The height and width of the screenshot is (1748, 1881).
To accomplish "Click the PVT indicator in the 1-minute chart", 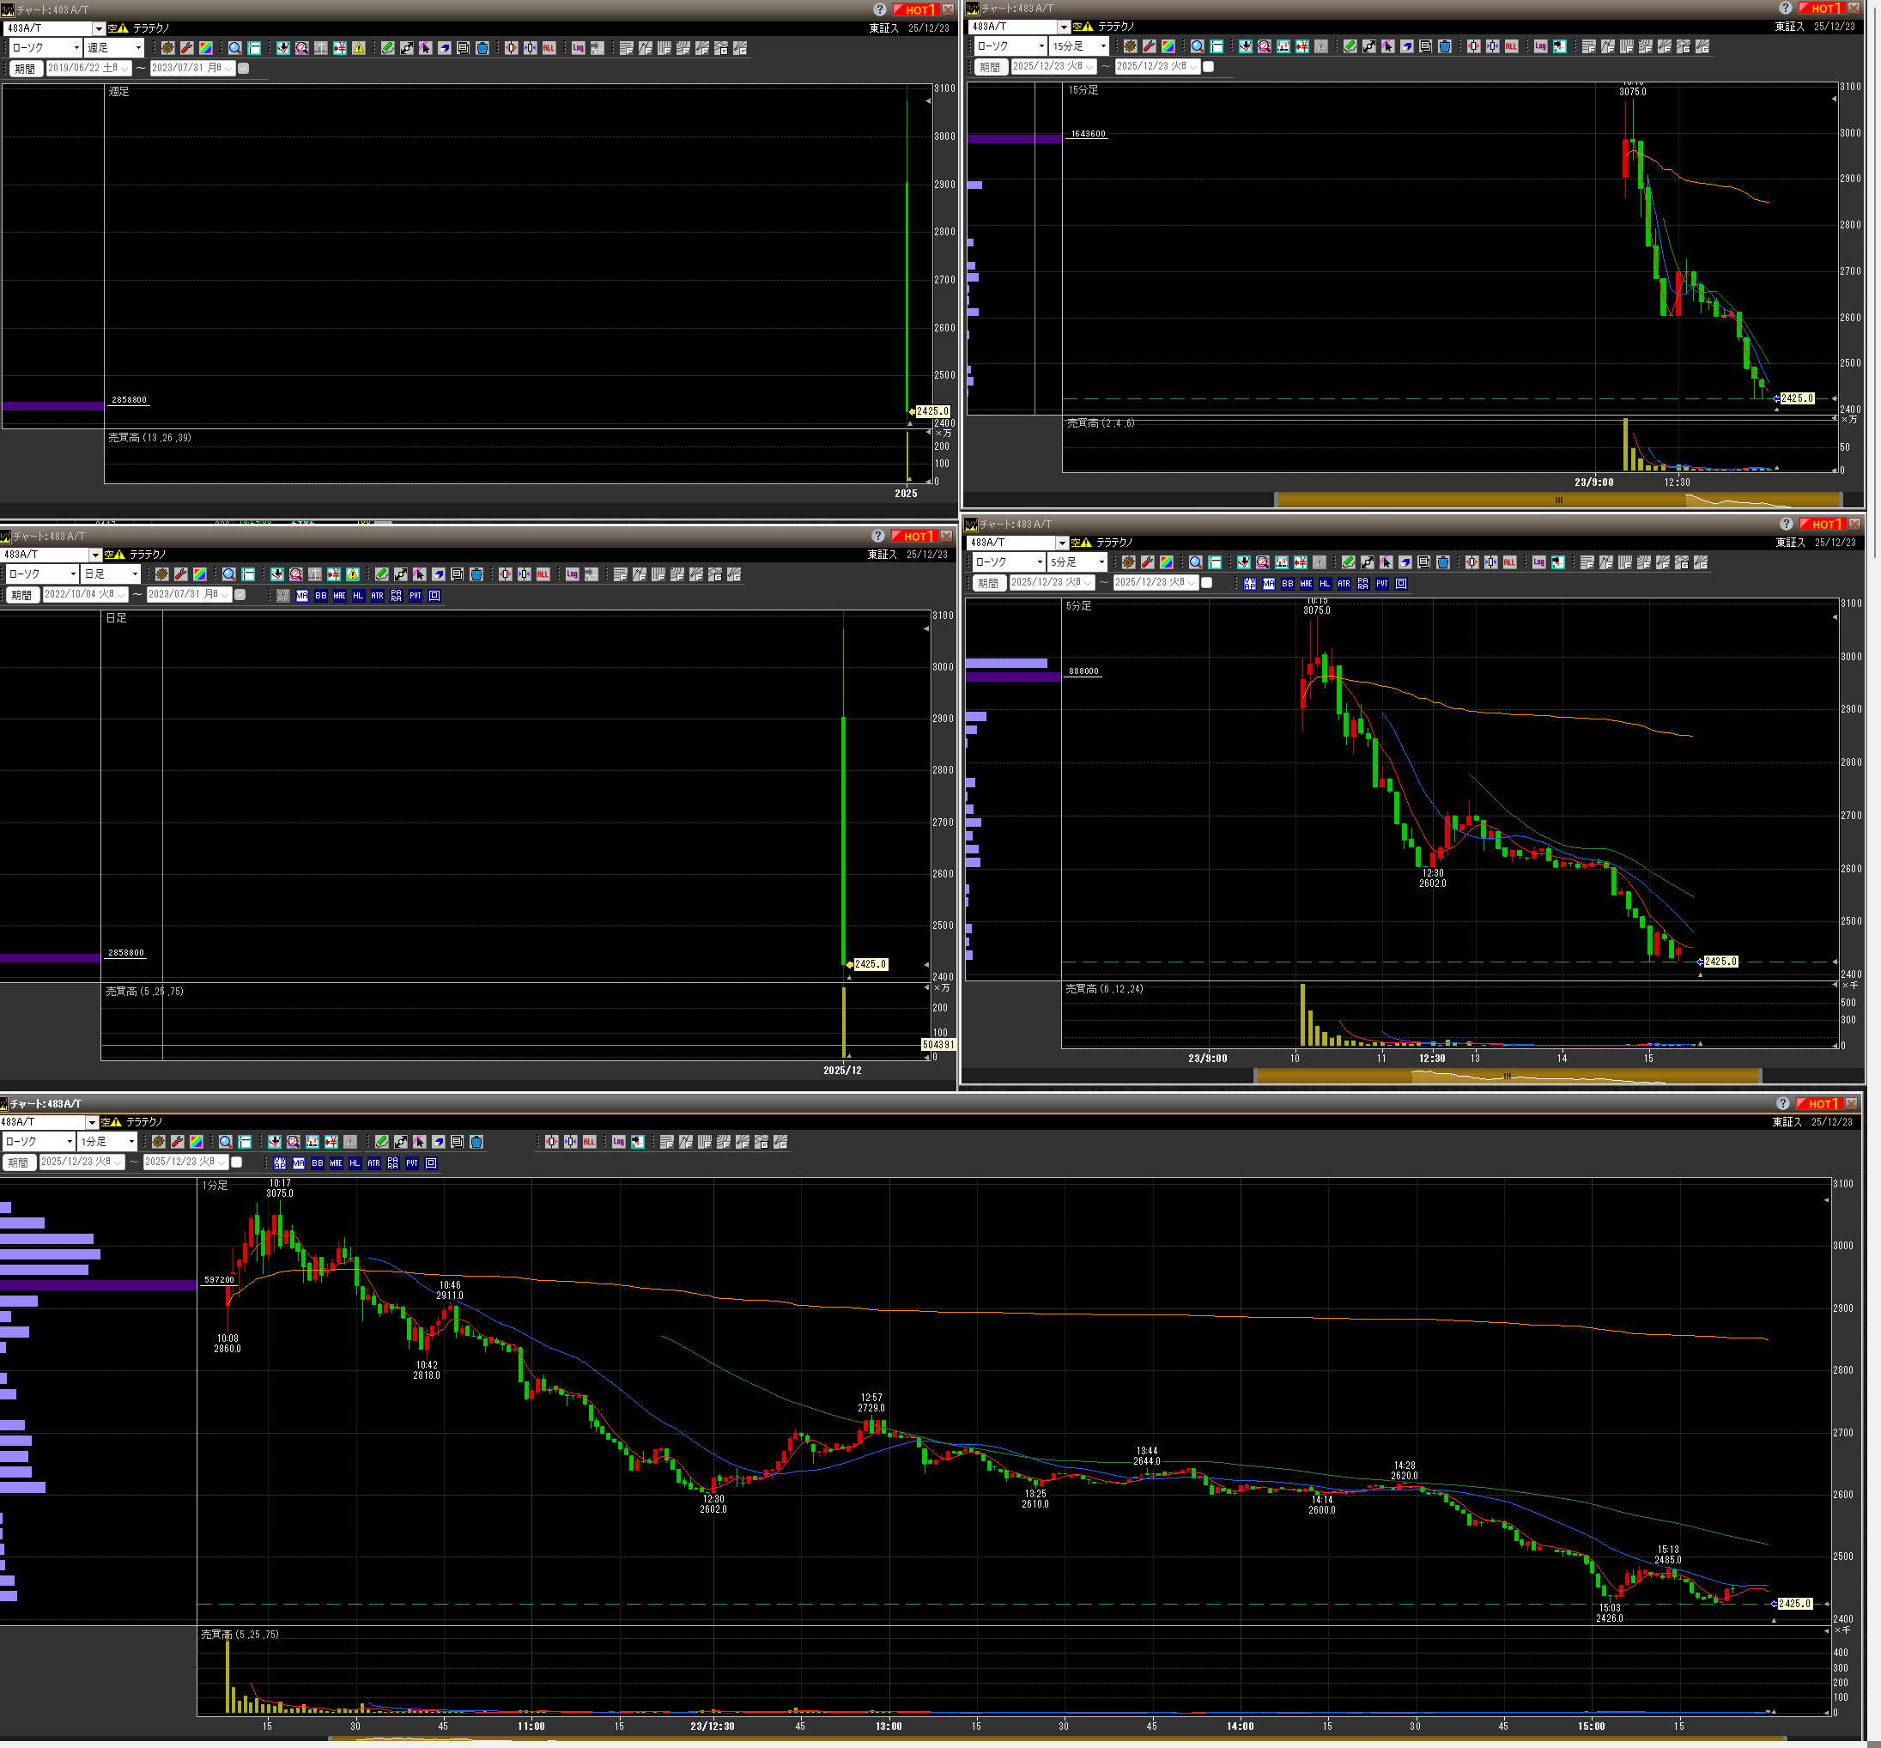I will pyautogui.click(x=411, y=1162).
